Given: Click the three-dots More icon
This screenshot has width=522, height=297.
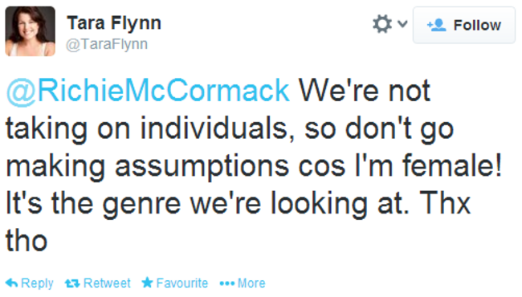Looking at the screenshot, I should coord(227,283).
